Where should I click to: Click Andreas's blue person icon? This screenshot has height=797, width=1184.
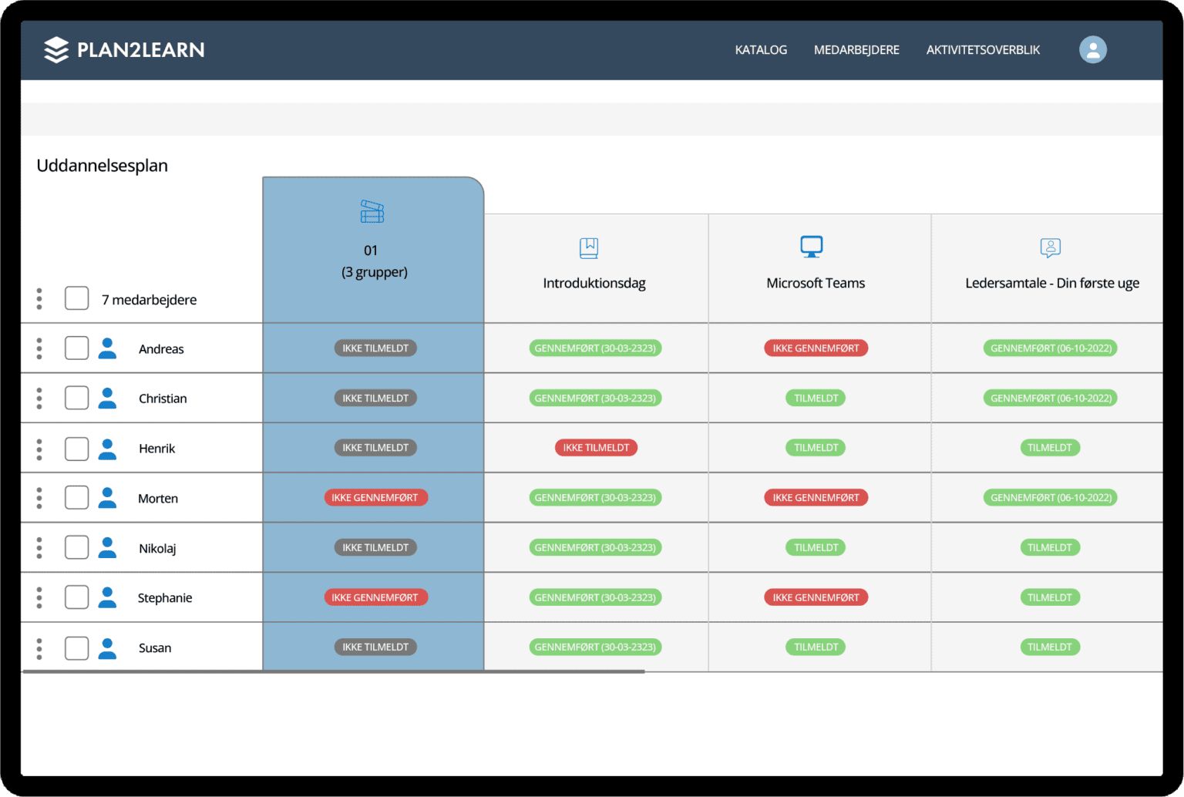pyautogui.click(x=108, y=348)
